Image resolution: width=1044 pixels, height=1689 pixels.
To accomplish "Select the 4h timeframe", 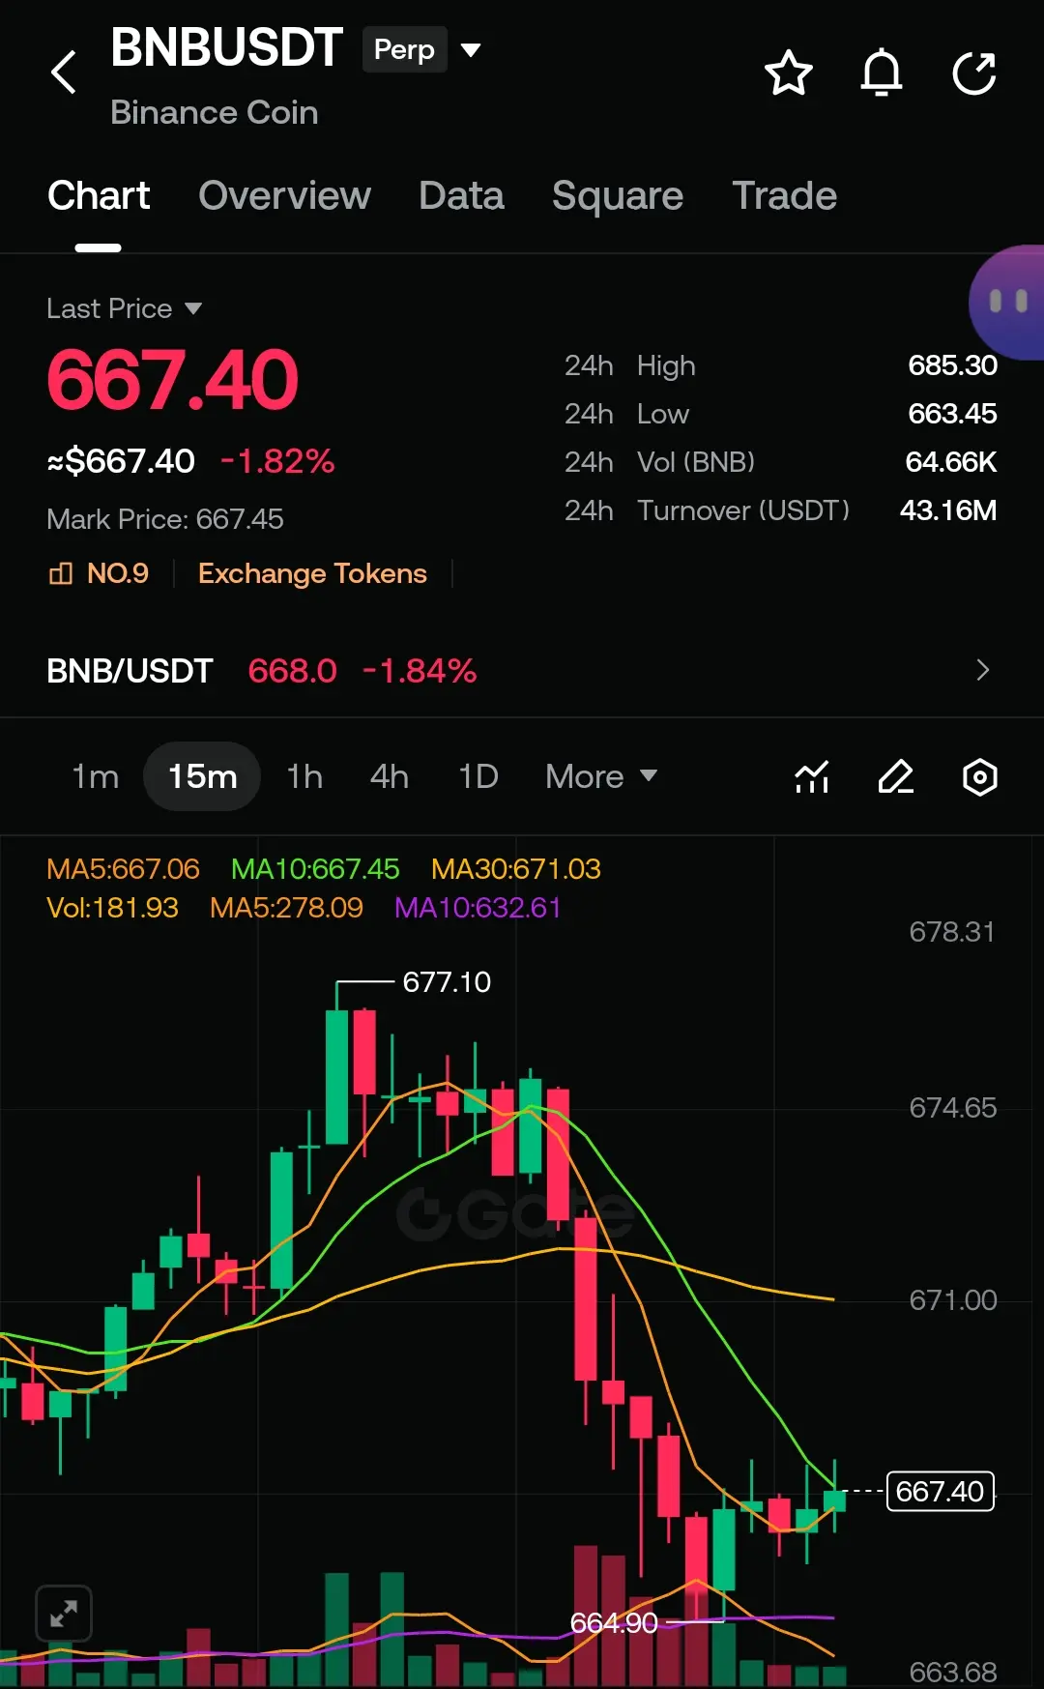I will [390, 776].
